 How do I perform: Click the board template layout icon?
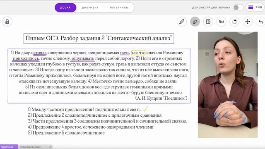pyautogui.click(x=234, y=22)
